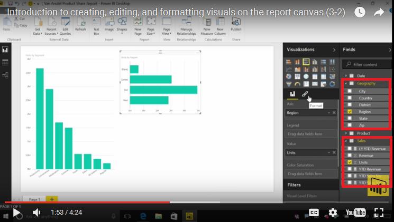Check the Country field checkbox
394x222 pixels.
(x=350, y=98)
